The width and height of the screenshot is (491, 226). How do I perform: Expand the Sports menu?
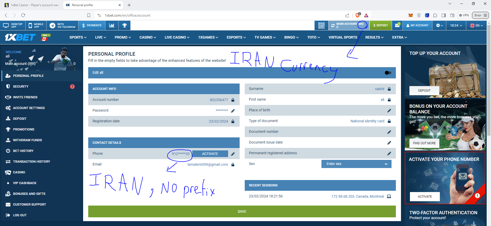click(78, 37)
